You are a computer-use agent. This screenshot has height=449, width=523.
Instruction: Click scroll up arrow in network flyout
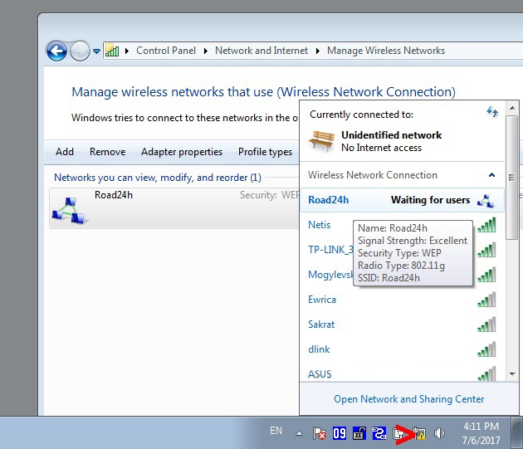[x=512, y=108]
